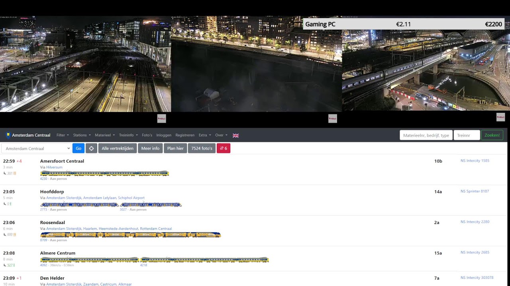Open Foto's in the navigation bar
The width and height of the screenshot is (510, 286).
pos(147,135)
